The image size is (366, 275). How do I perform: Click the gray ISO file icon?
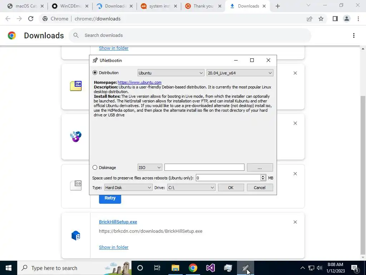(76, 186)
